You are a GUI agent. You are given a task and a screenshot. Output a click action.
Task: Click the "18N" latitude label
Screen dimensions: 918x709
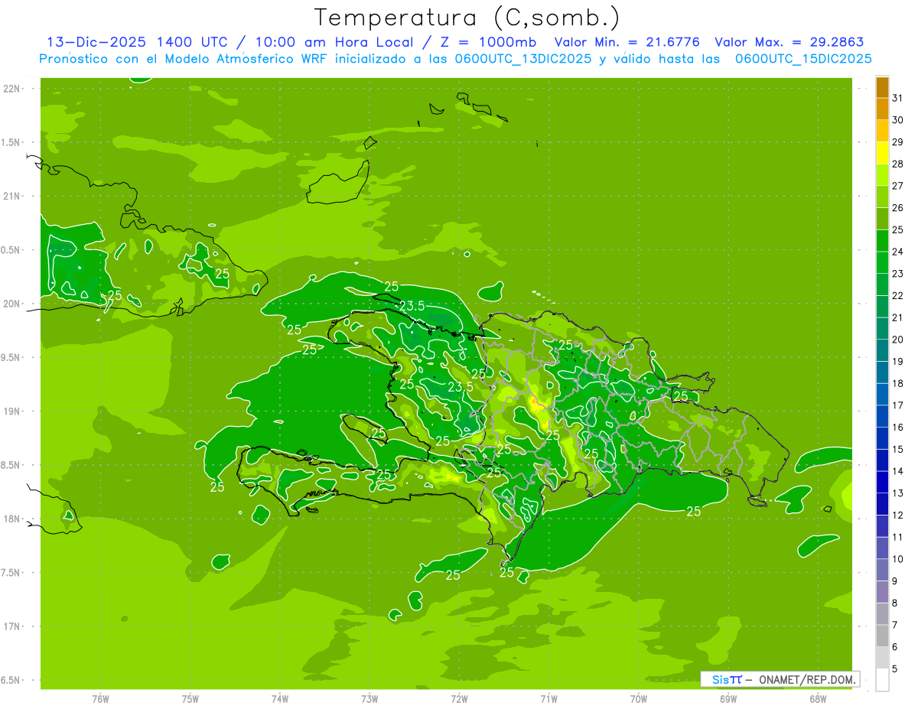tap(12, 519)
